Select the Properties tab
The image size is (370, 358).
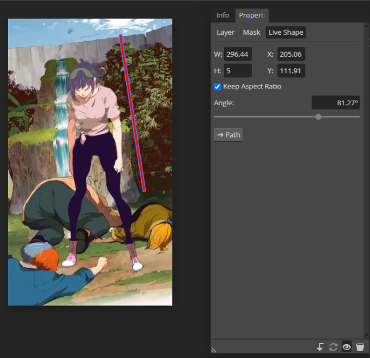point(252,15)
